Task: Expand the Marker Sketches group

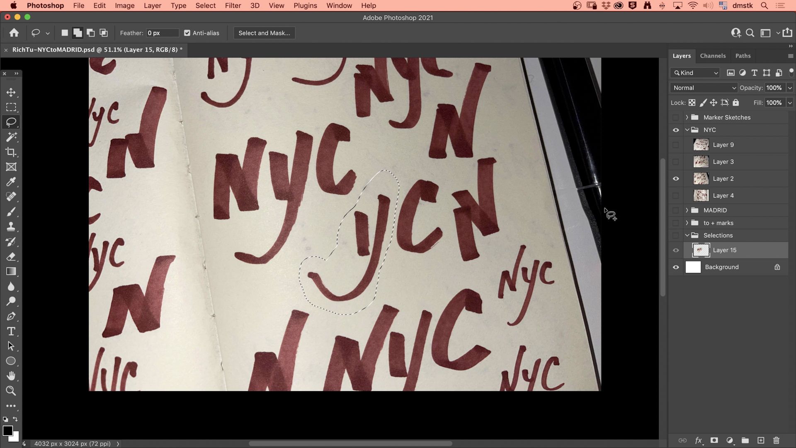Action: point(687,117)
